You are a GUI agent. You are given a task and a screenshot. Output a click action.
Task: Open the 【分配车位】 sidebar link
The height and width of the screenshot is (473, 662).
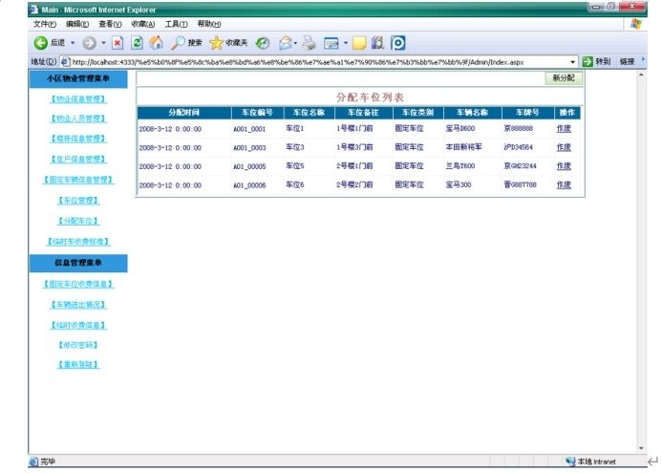coord(78,221)
